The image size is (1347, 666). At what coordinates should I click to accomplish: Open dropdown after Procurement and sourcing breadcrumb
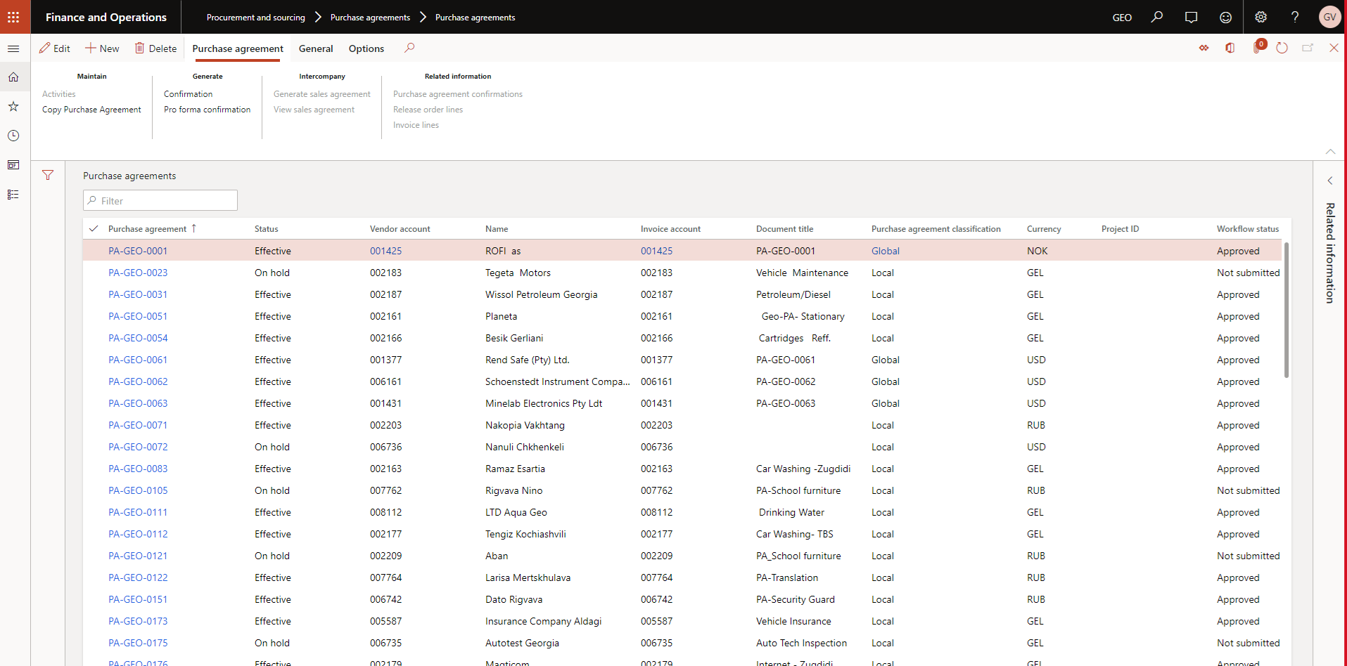(x=318, y=17)
